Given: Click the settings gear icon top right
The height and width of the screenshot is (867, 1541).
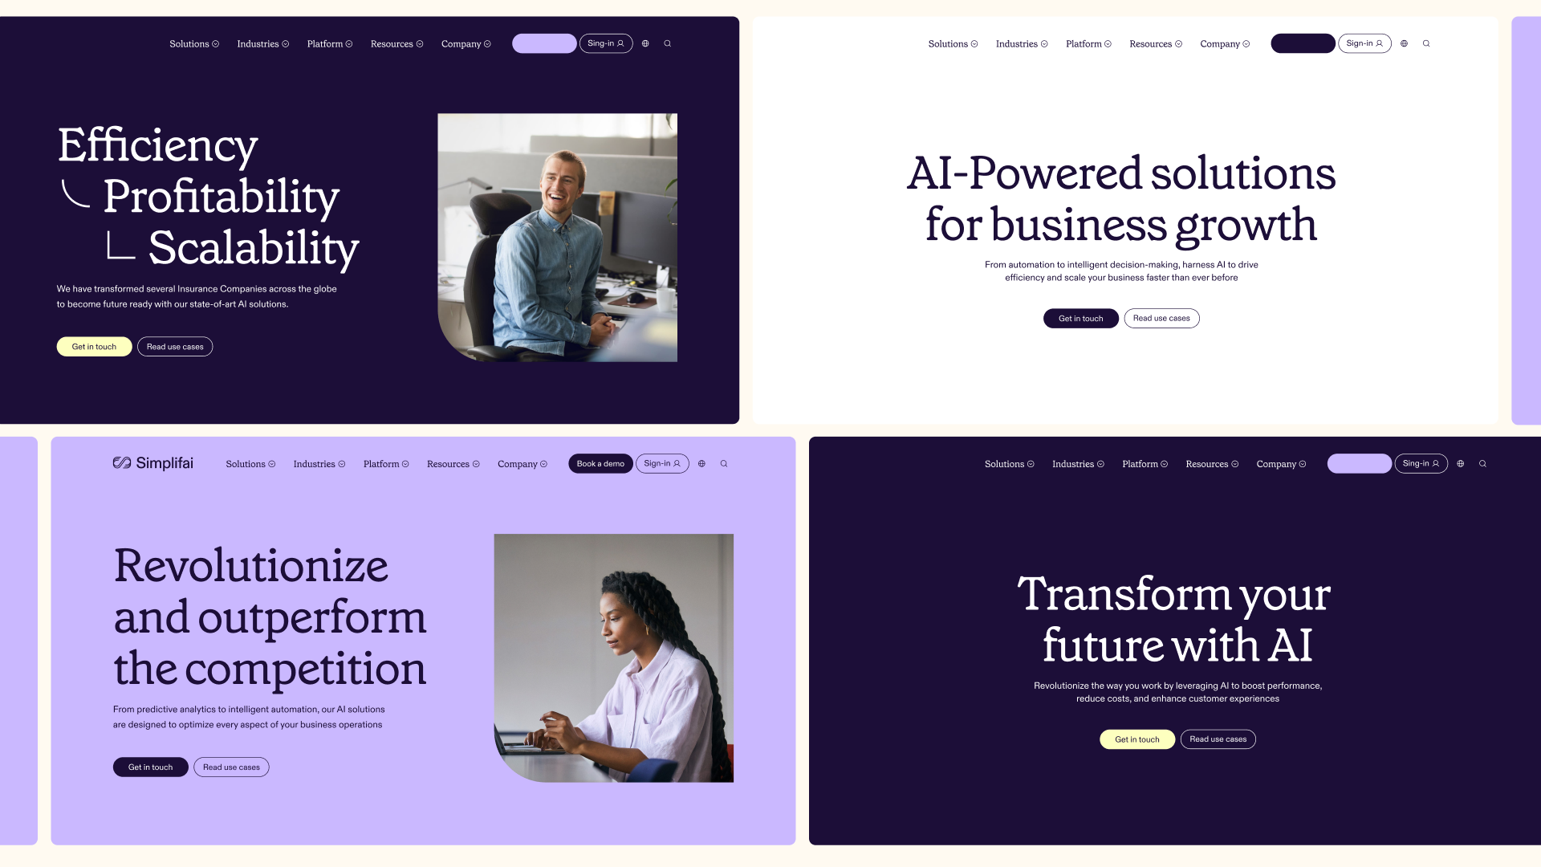Looking at the screenshot, I should click(1405, 43).
